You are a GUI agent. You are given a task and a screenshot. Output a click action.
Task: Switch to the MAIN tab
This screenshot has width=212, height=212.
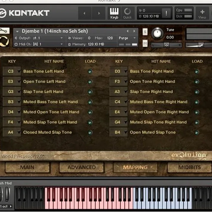tap(27, 167)
